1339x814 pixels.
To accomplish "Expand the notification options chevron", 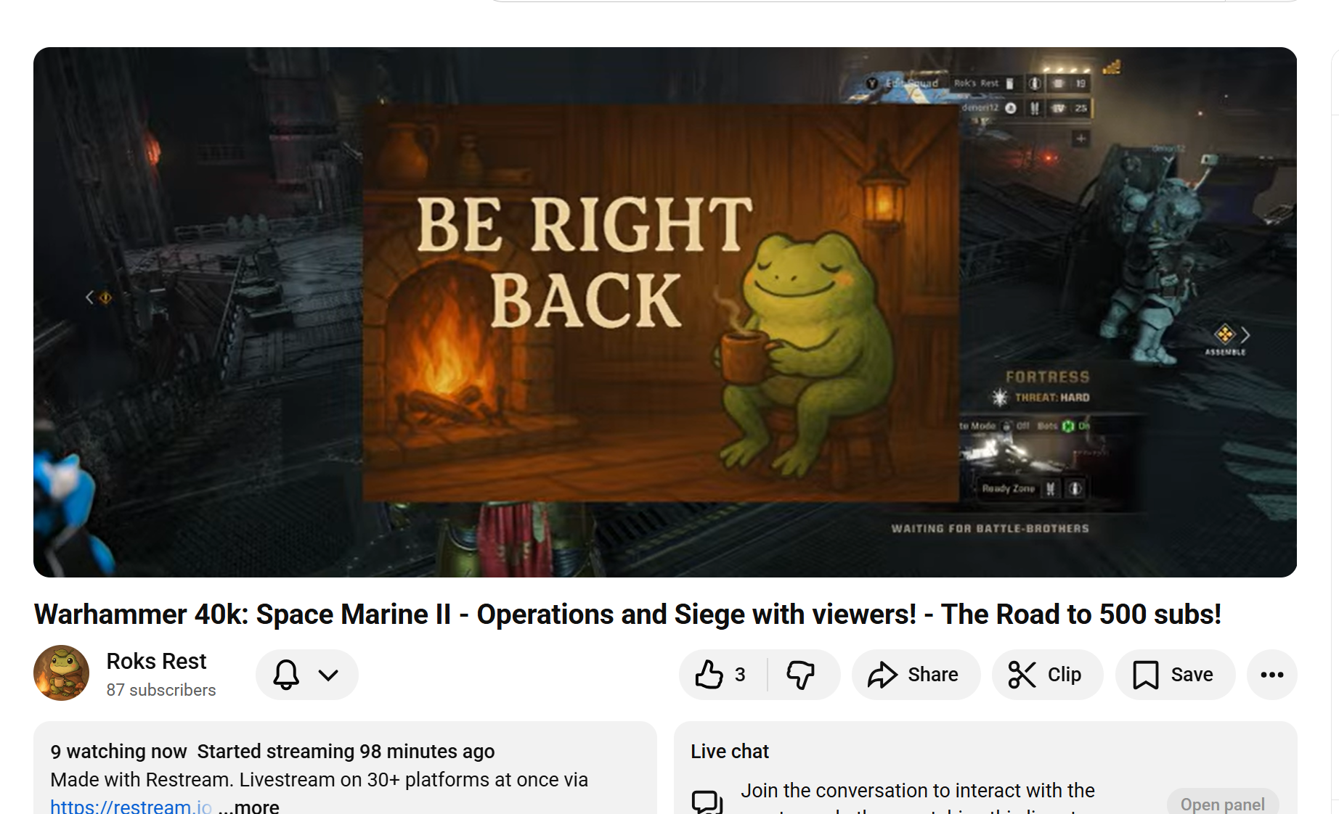I will click(x=328, y=675).
